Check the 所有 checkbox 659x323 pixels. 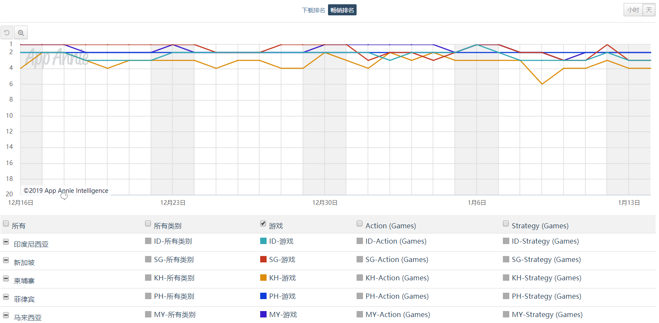tap(6, 223)
